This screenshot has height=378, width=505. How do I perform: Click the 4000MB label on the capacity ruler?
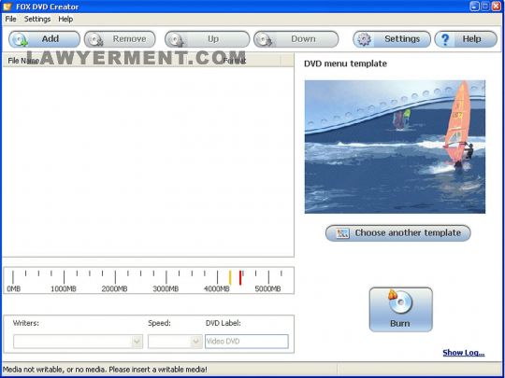(x=217, y=288)
